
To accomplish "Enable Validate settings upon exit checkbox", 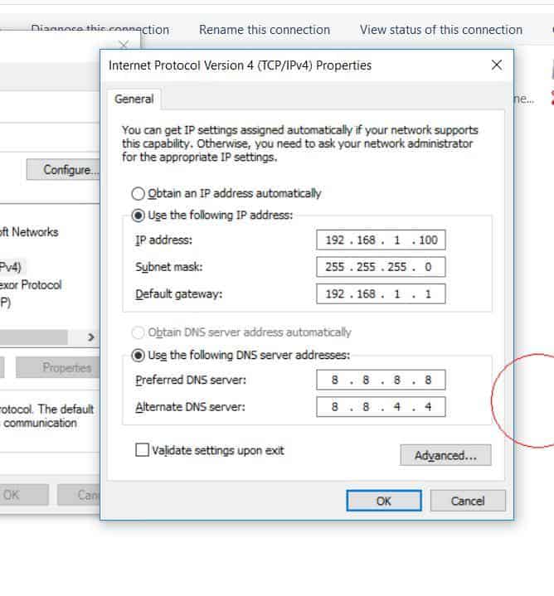I will click(x=142, y=451).
